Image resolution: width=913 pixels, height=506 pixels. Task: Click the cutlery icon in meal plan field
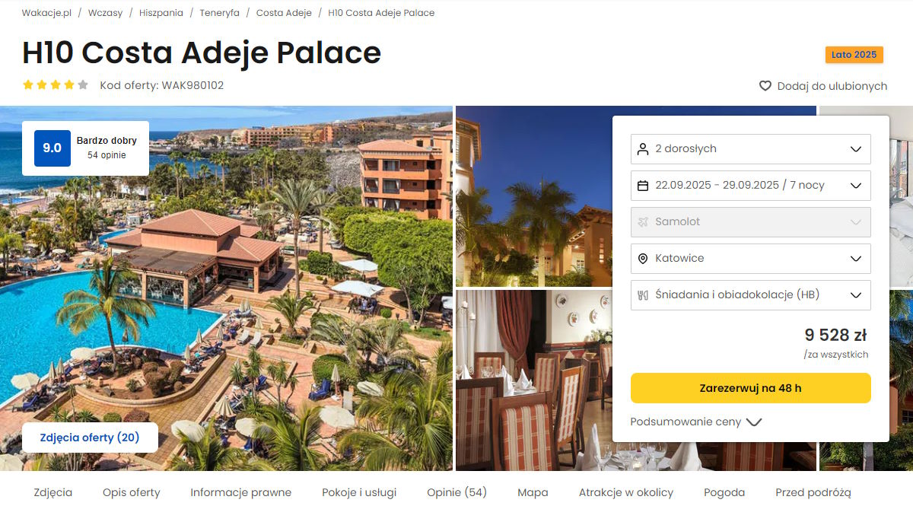click(x=643, y=295)
